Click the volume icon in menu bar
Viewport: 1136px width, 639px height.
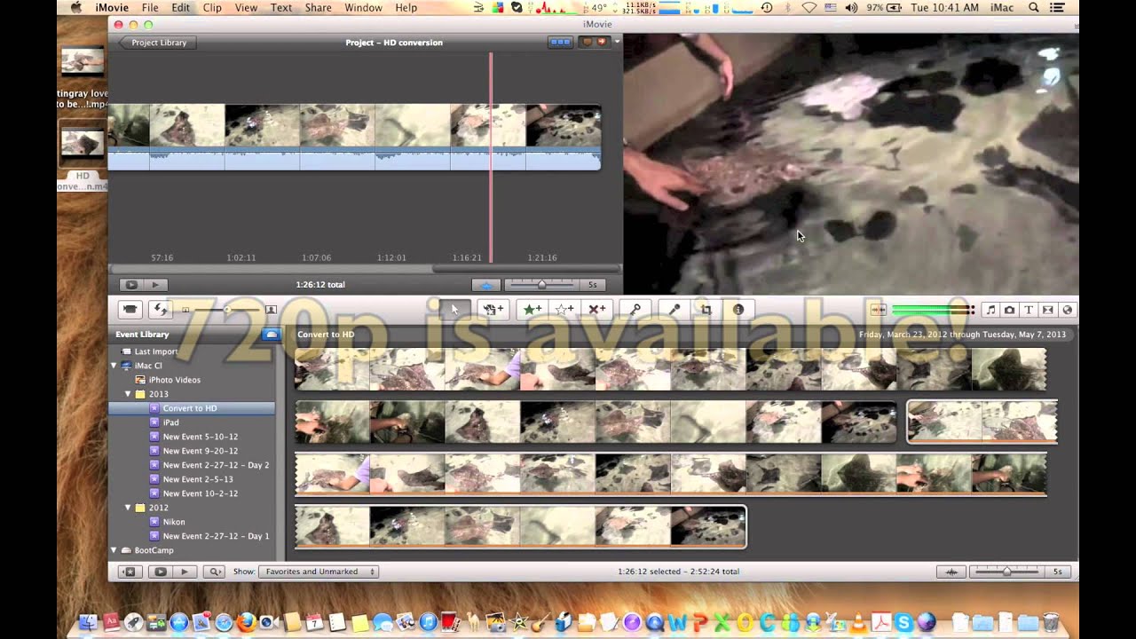(851, 8)
